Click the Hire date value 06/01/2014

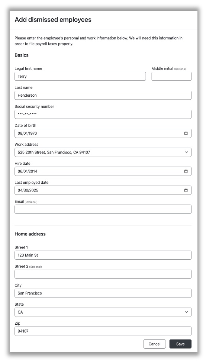click(x=27, y=171)
